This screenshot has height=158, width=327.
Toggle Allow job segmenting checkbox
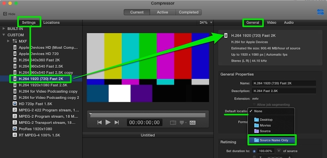click(x=254, y=104)
